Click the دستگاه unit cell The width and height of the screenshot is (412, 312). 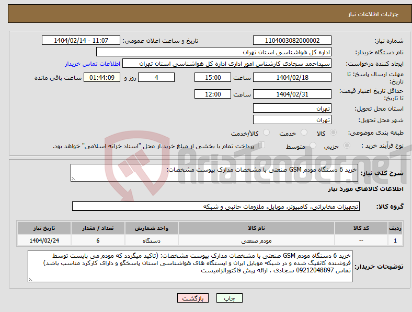152,241
